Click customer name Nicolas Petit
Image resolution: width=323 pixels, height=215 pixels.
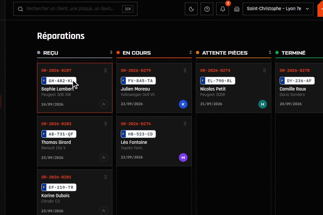pyautogui.click(x=213, y=89)
